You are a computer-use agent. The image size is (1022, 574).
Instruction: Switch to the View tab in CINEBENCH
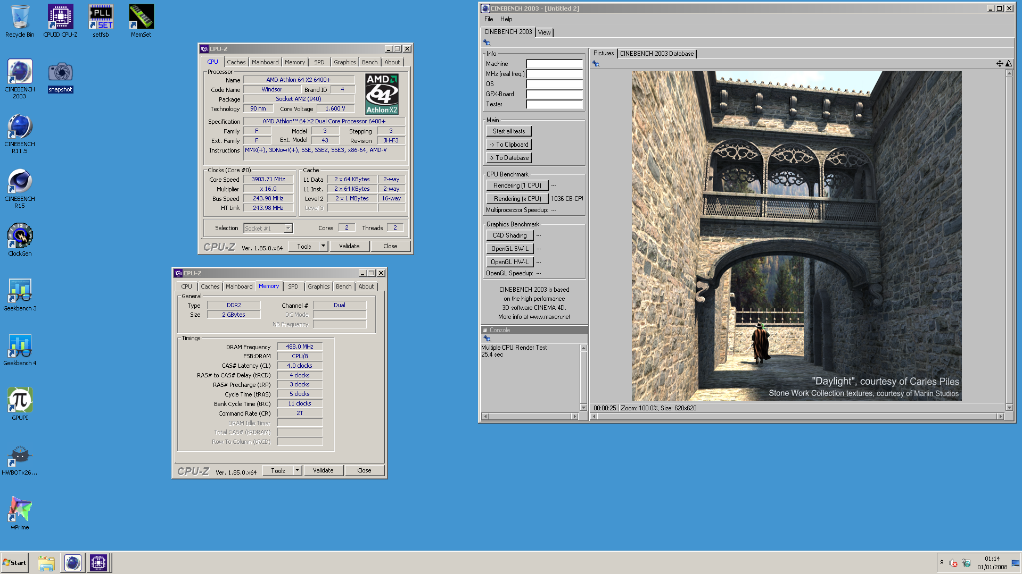(544, 32)
